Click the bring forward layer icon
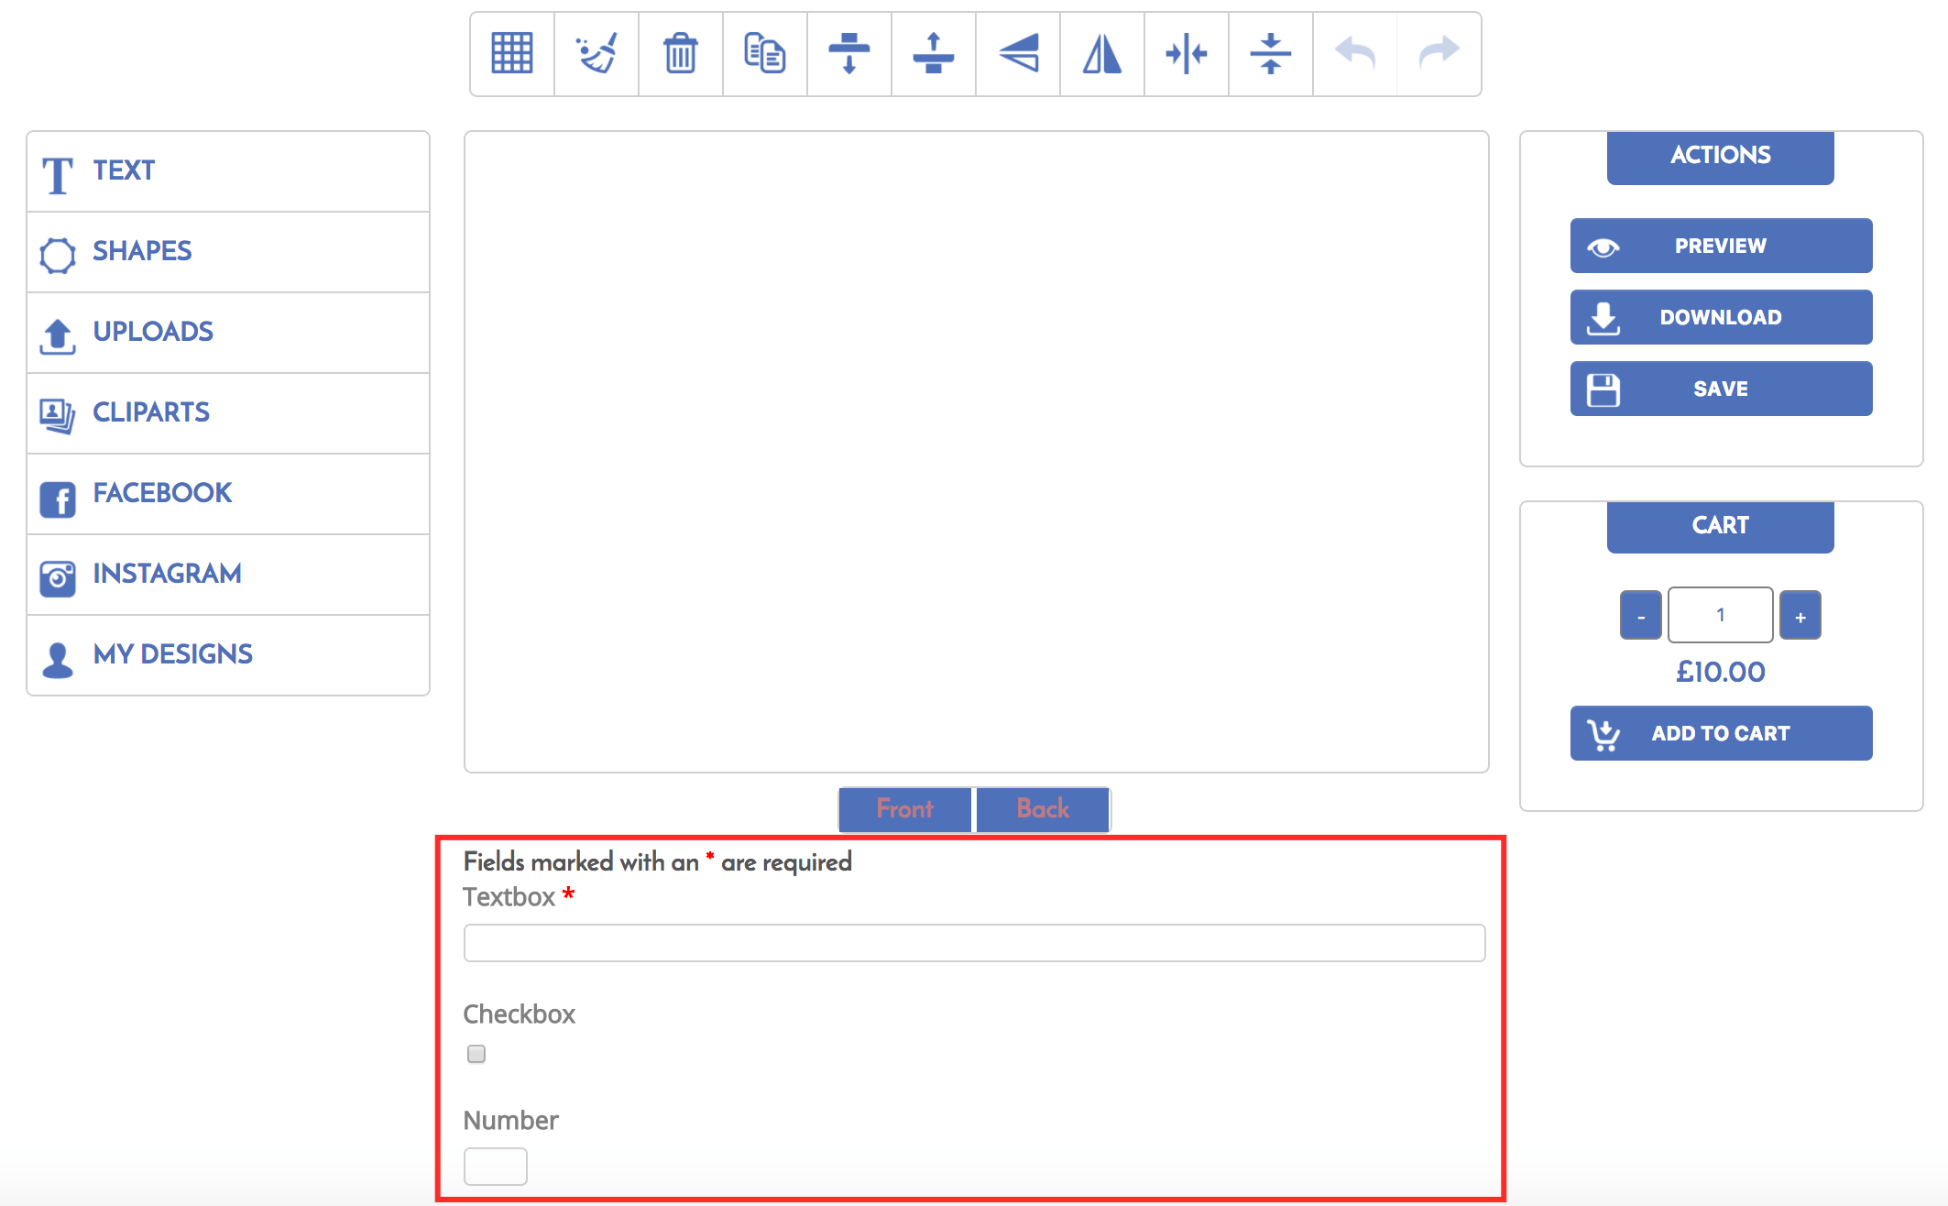The image size is (1948, 1206). point(934,53)
